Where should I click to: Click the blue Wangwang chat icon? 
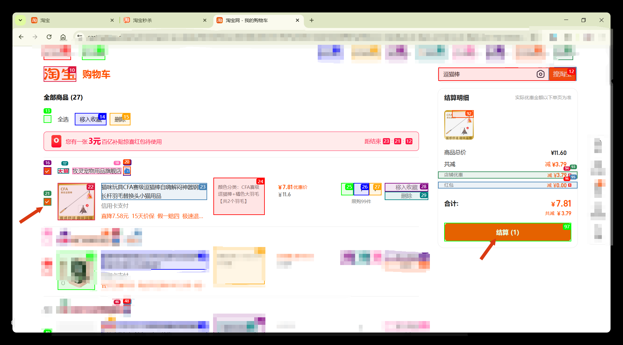point(127,171)
